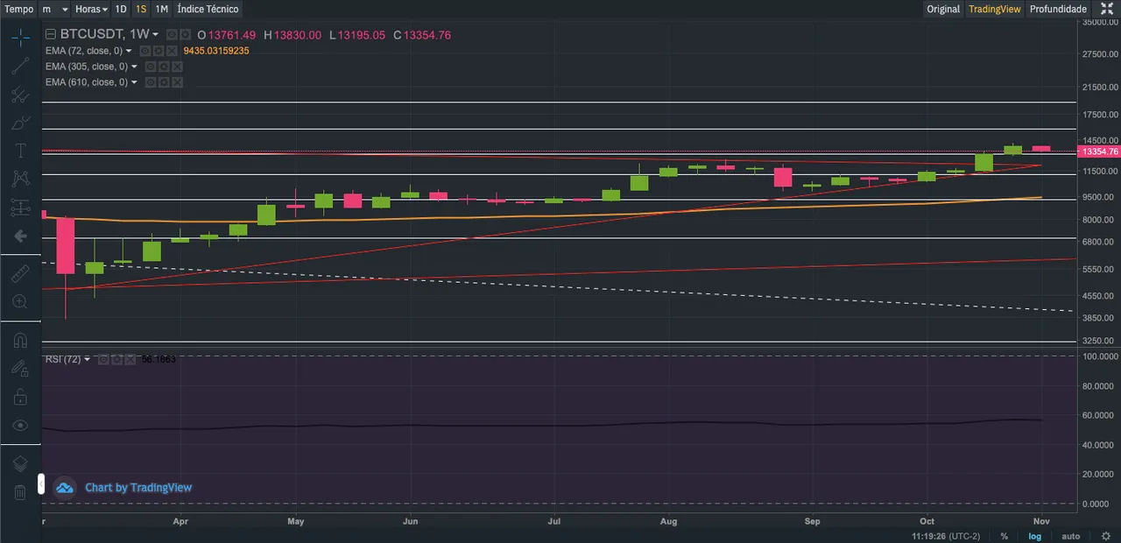Open BTCUSDT series settings gear
Image resolution: width=1121 pixels, height=543 pixels.
click(x=185, y=35)
